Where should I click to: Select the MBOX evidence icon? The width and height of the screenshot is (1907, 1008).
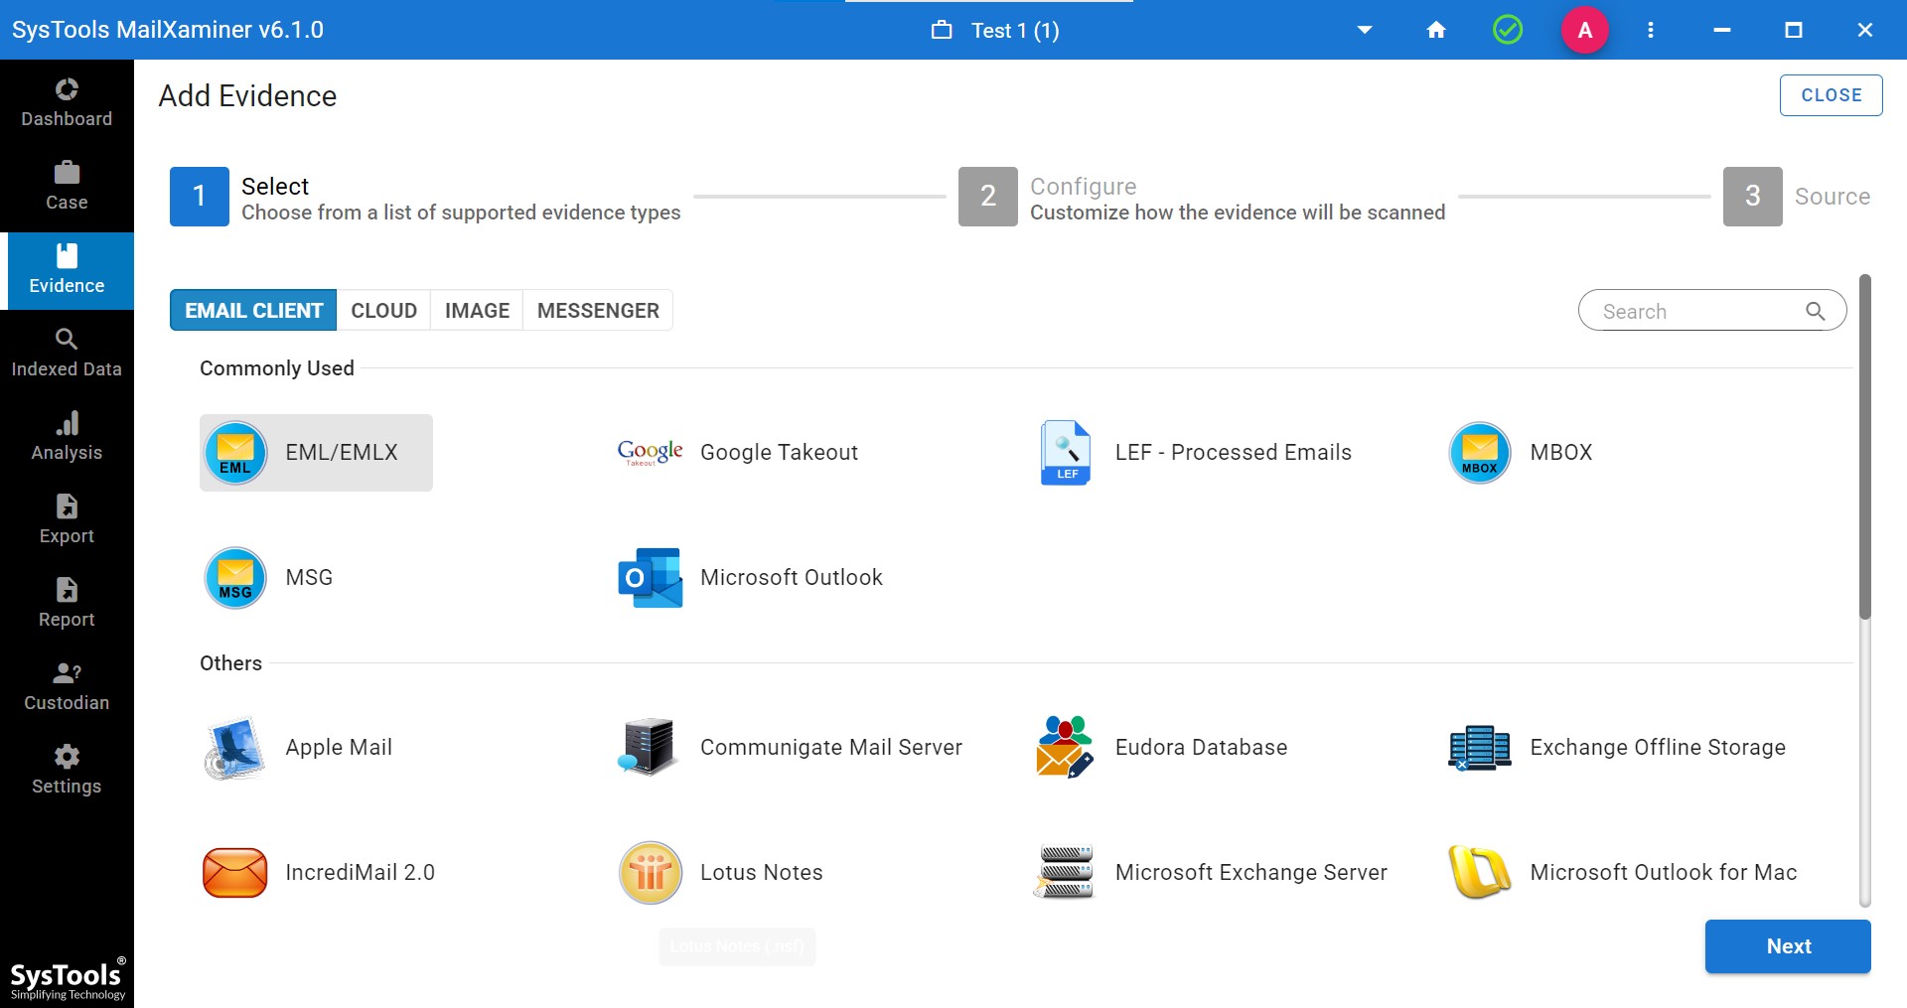(1480, 453)
